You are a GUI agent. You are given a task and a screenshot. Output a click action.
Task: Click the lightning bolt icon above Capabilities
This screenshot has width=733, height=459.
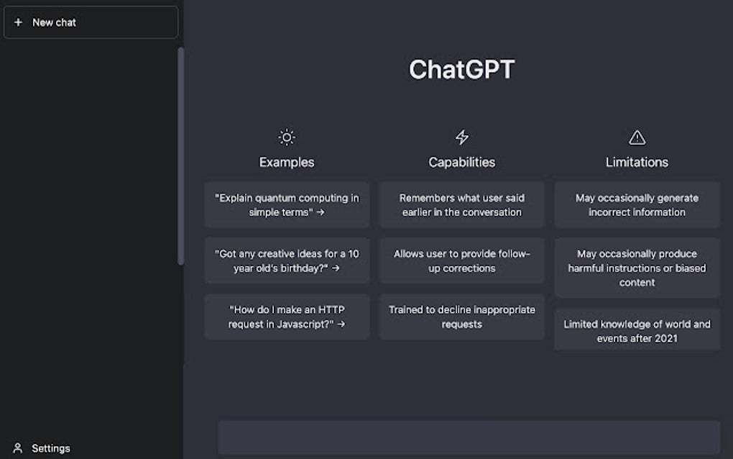tap(462, 136)
